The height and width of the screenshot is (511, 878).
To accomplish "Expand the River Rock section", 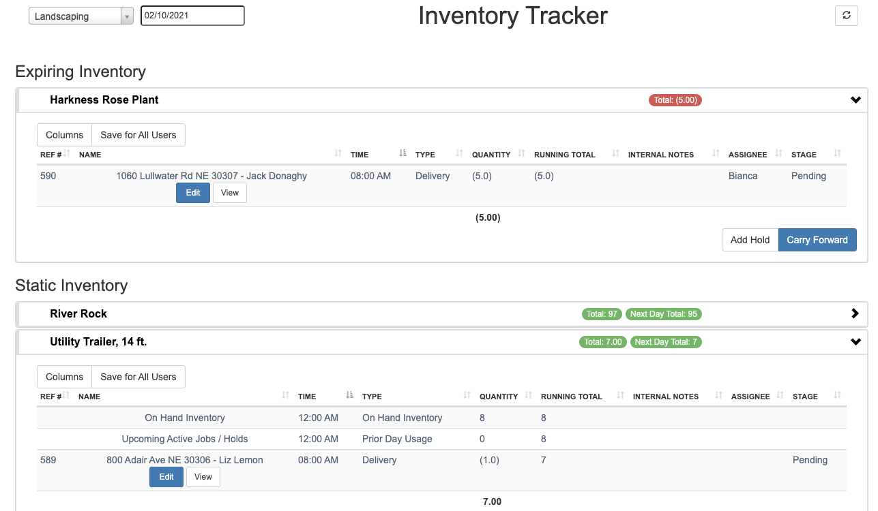I will 855,314.
